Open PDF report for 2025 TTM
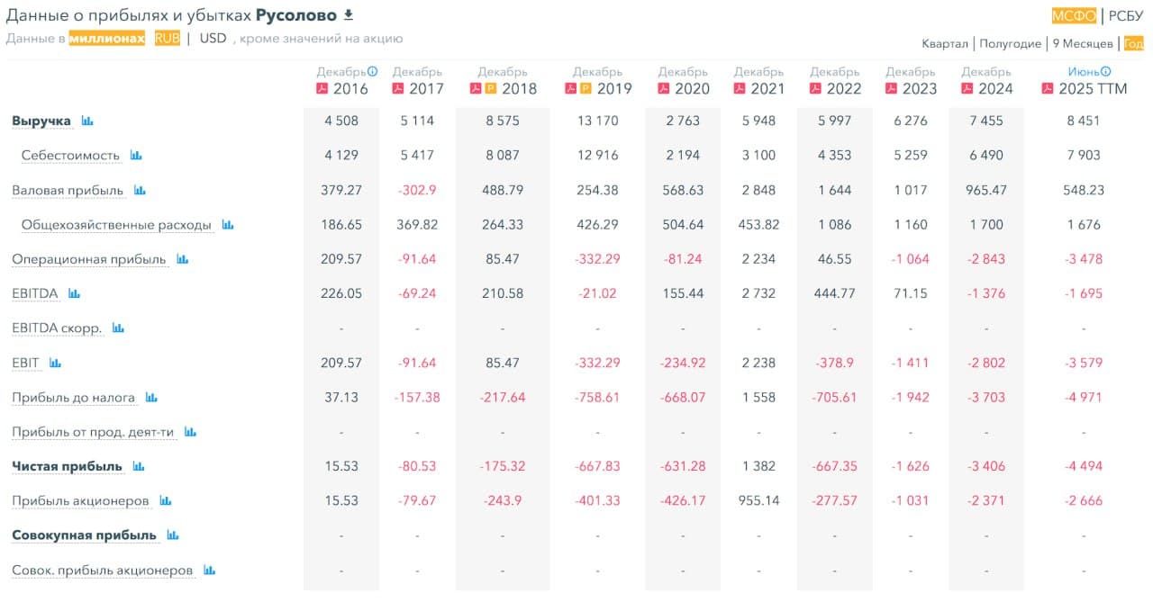This screenshot has height=602, width=1153. click(x=1048, y=88)
